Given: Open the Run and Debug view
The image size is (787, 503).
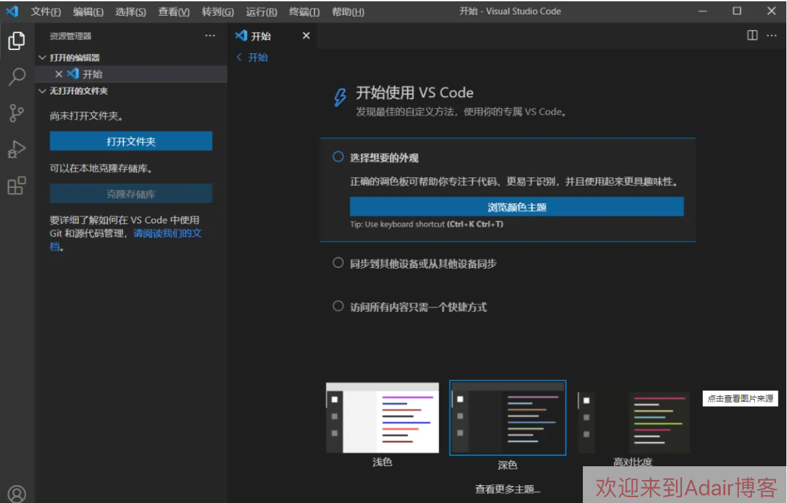Looking at the screenshot, I should click(x=16, y=149).
